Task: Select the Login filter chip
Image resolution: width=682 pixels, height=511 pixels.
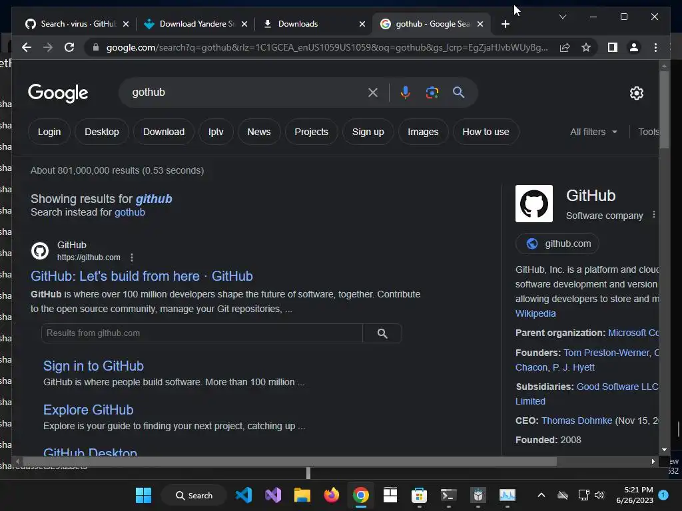Action: click(49, 132)
